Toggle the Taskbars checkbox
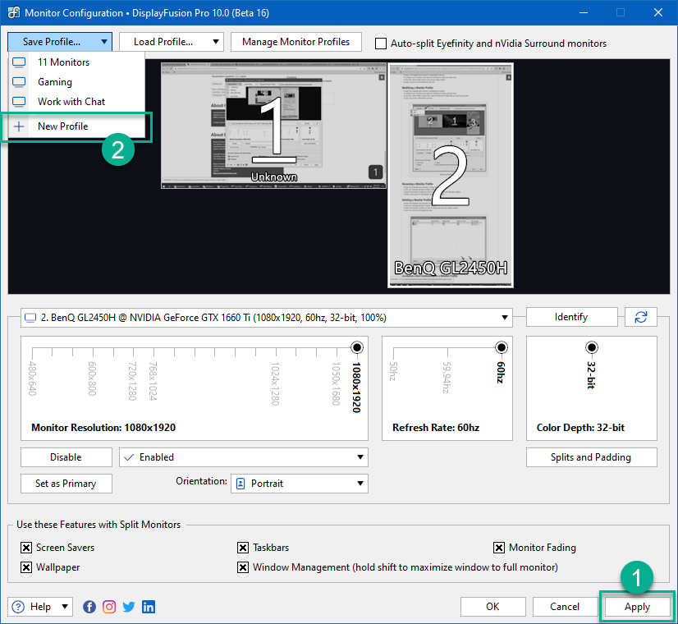Screen dimensions: 678x624 pos(243,548)
